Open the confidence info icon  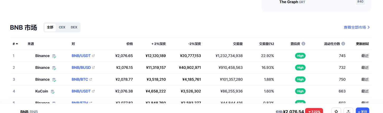pos(303,44)
